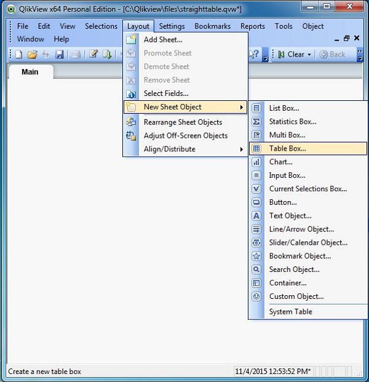The height and width of the screenshot is (382, 369).
Task: Click the Add Sheet menu icon
Action: point(131,39)
